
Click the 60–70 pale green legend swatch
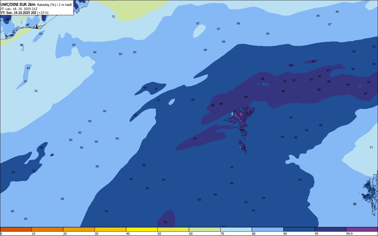click(205, 229)
